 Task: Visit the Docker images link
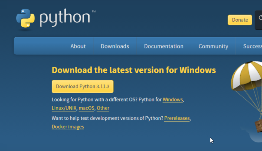(x=68, y=127)
